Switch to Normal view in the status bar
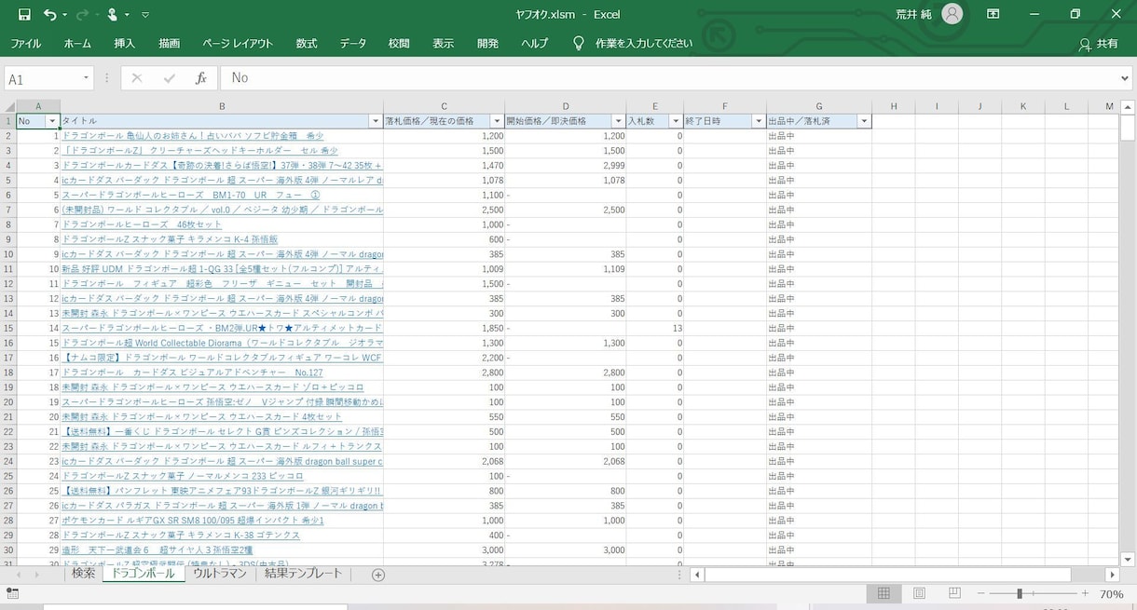Screen dimensions: 1137x610 coord(884,593)
